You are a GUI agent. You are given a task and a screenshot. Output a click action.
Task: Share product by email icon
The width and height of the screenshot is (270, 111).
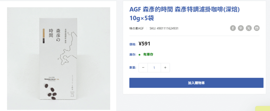coord(257,28)
